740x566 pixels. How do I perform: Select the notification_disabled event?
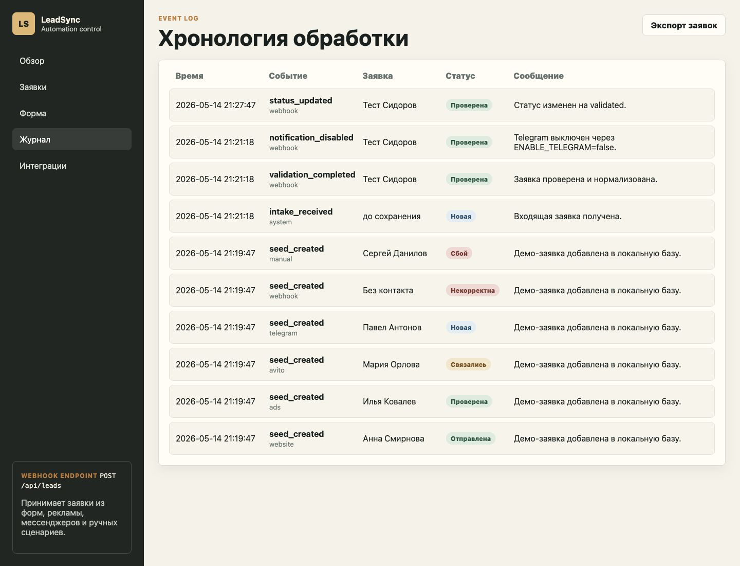[x=311, y=137]
